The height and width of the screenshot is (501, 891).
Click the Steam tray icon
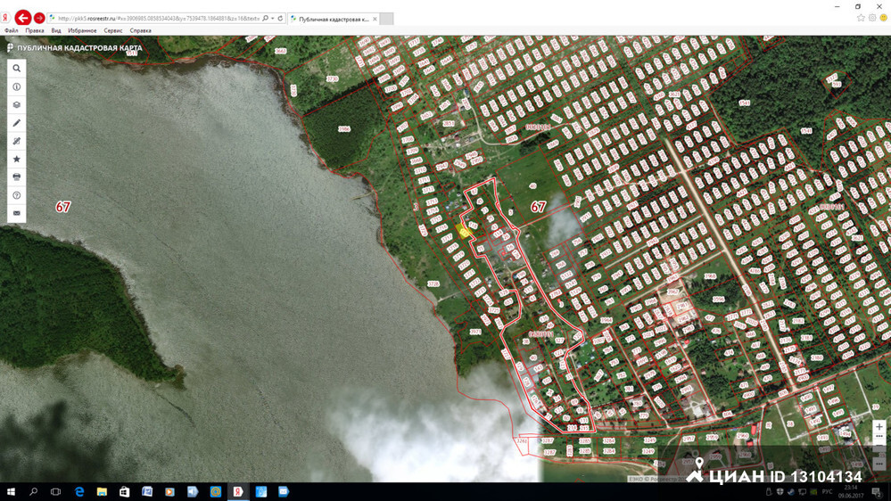click(x=790, y=492)
